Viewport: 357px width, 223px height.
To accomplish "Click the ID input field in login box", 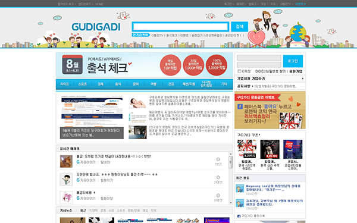I will tap(259, 58).
